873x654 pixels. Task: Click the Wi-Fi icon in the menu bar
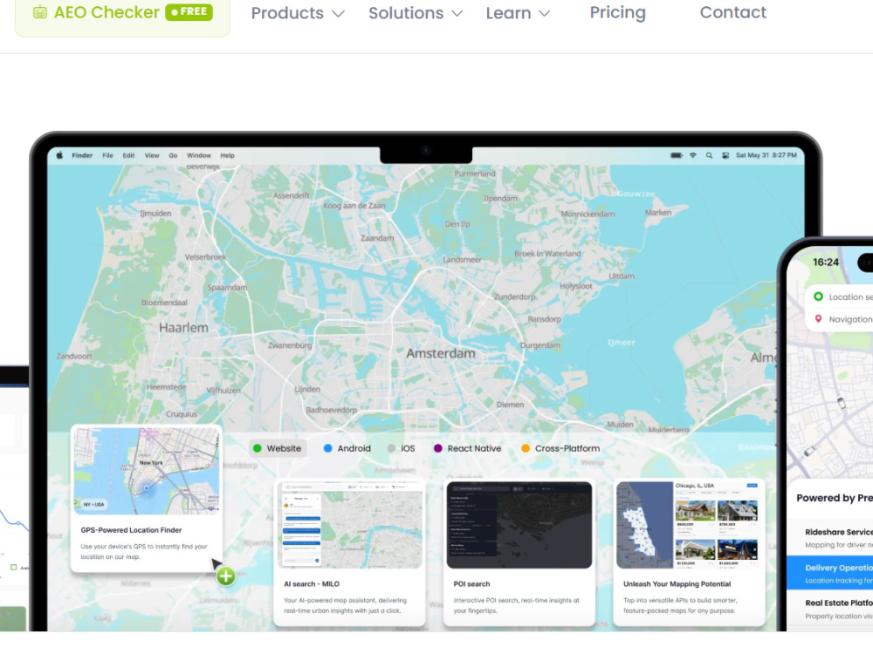coord(693,155)
